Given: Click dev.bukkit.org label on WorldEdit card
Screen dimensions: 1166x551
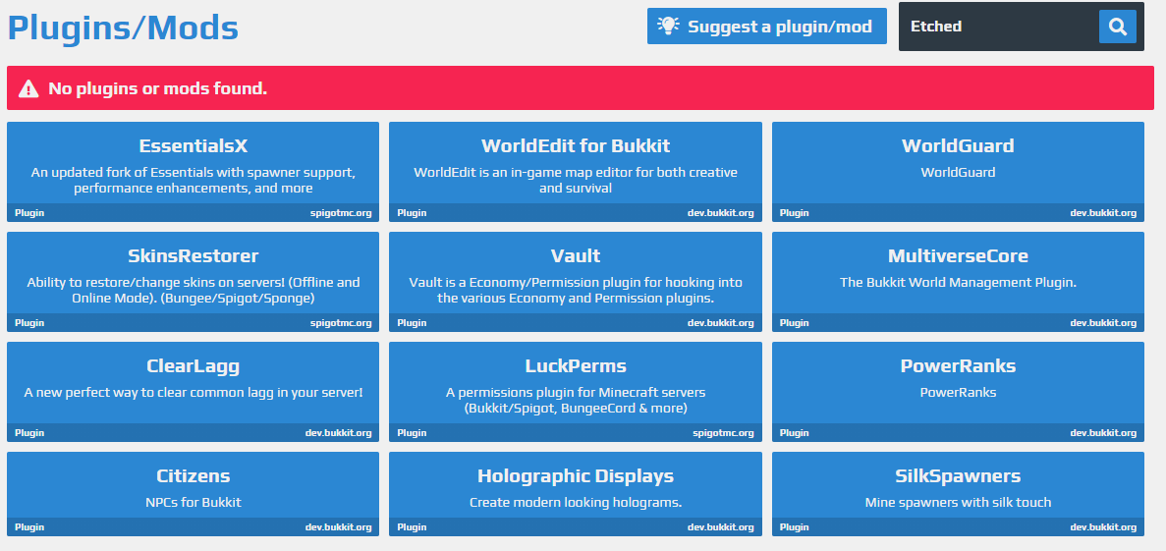Looking at the screenshot, I should tap(721, 213).
